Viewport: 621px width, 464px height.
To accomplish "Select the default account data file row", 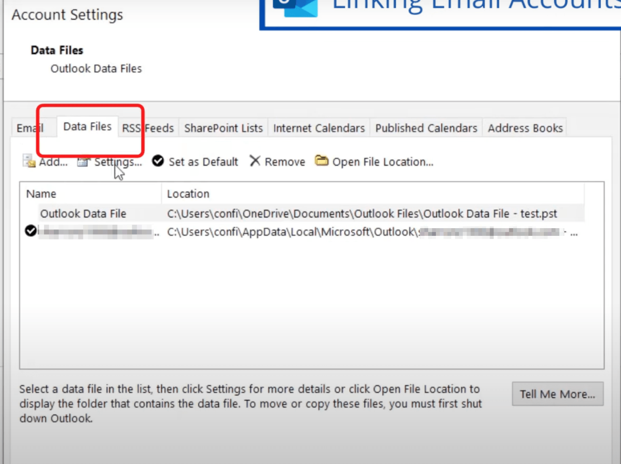I will pyautogui.click(x=283, y=231).
